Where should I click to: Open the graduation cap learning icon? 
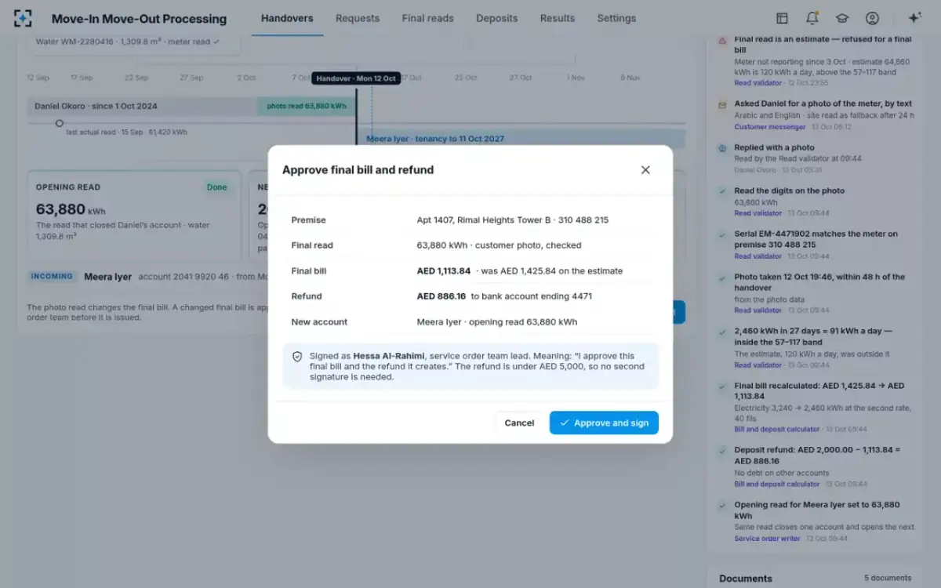pyautogui.click(x=842, y=18)
